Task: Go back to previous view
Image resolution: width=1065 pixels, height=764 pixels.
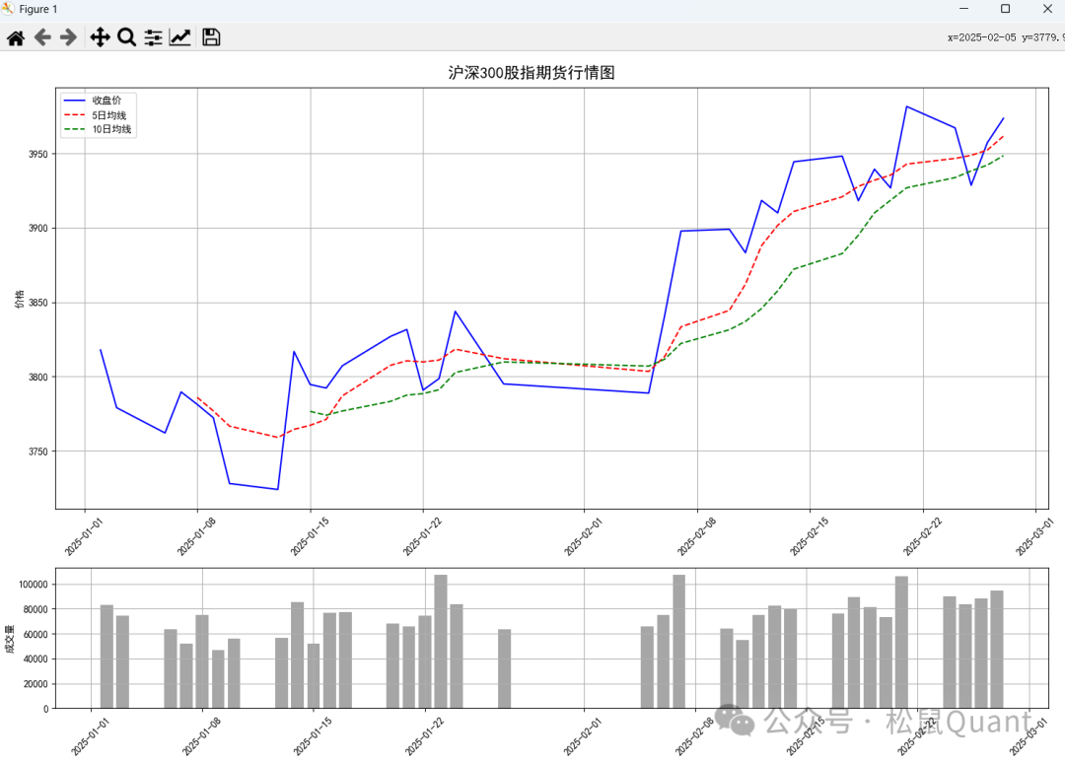Action: tap(42, 37)
